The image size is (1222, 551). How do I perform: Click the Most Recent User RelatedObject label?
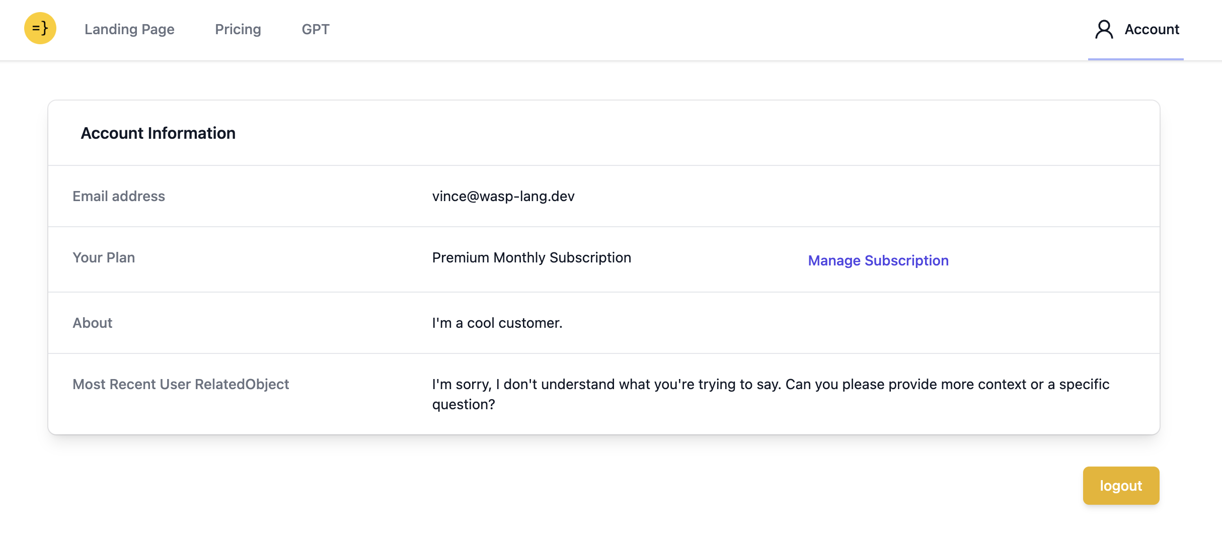(181, 384)
